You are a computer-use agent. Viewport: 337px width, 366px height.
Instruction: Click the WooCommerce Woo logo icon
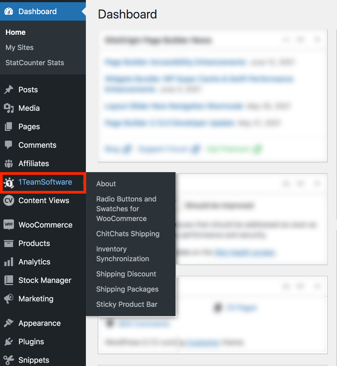(8, 225)
